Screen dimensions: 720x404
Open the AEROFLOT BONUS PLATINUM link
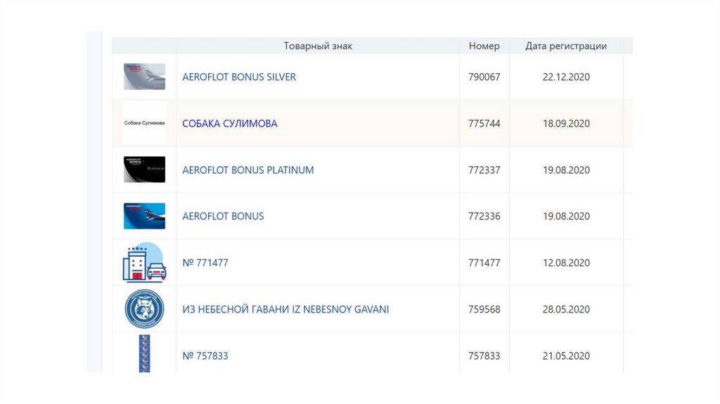pos(248,170)
